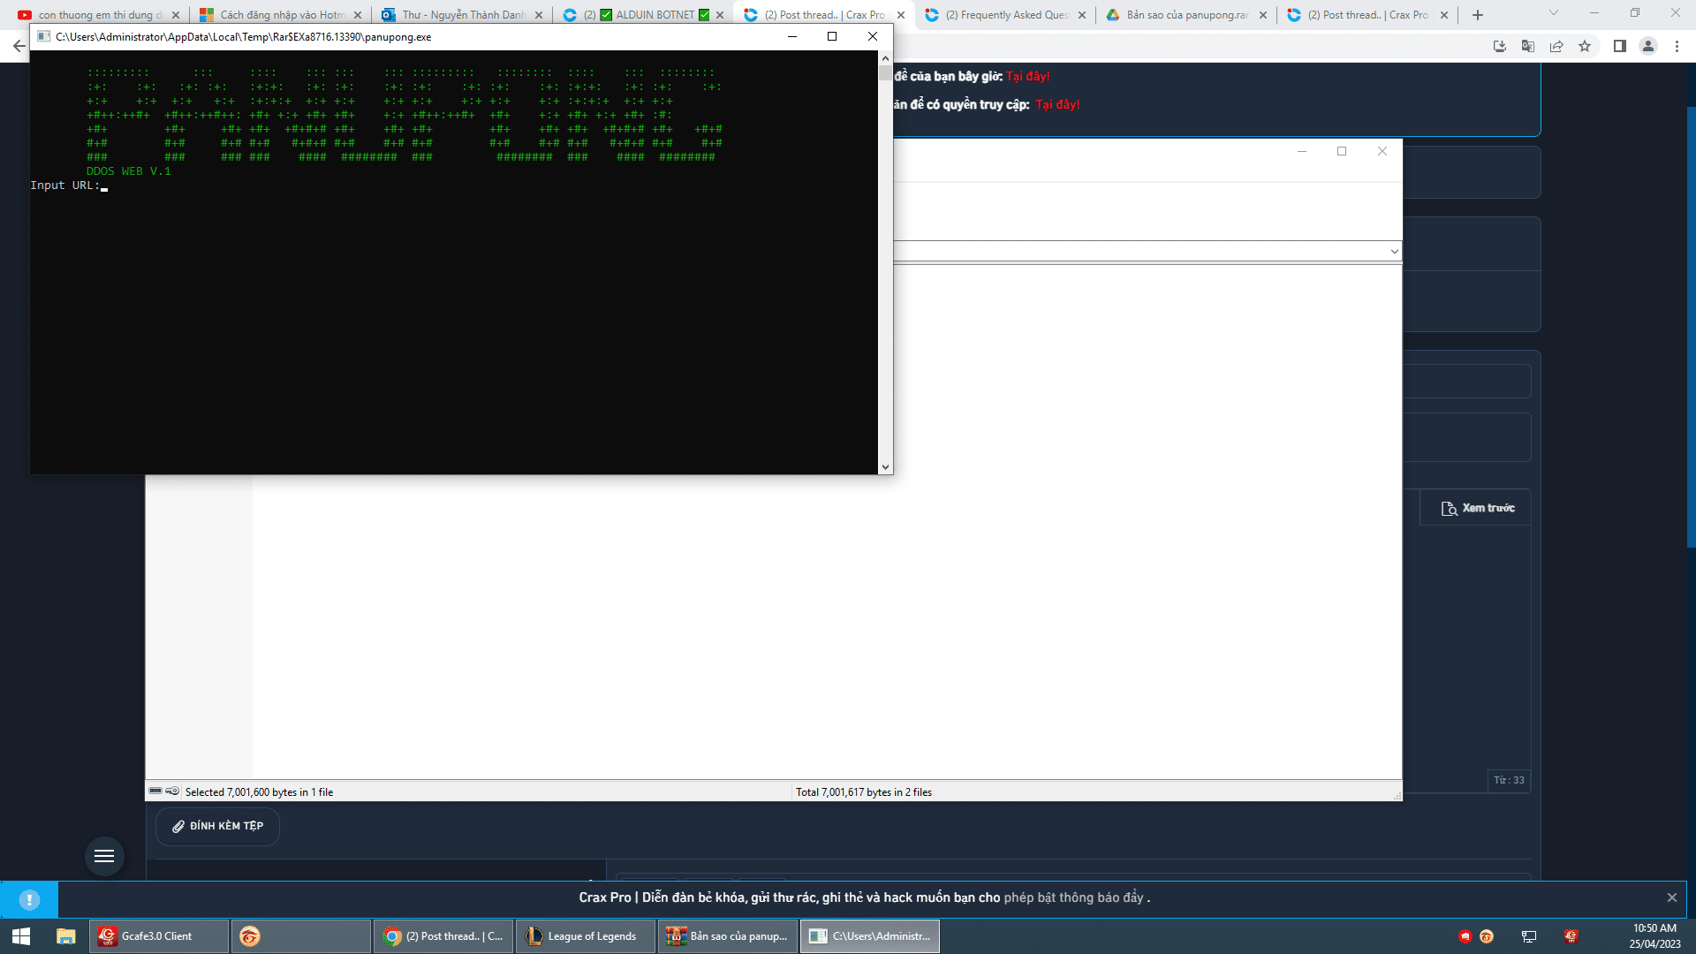Open the round hamburger menu button
The image size is (1696, 954).
104,856
